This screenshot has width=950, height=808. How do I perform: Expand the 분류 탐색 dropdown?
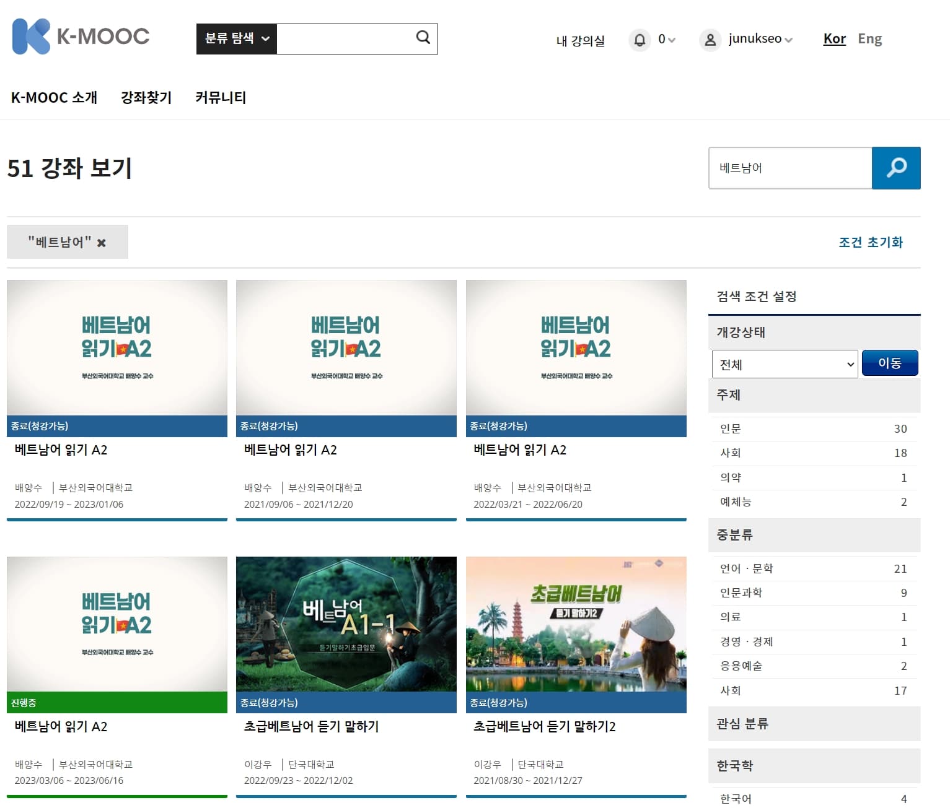click(x=237, y=38)
